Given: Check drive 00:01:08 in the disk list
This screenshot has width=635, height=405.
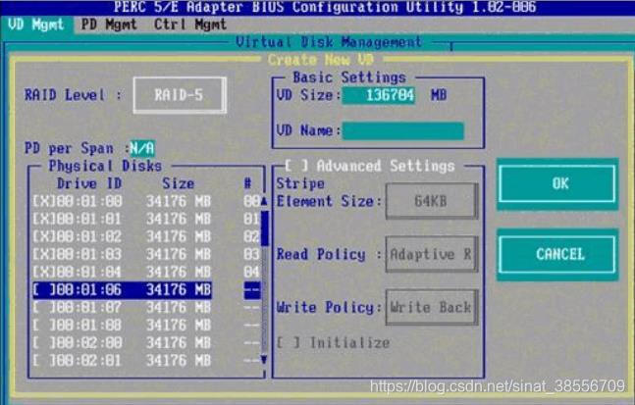Looking at the screenshot, I should click(x=44, y=326).
